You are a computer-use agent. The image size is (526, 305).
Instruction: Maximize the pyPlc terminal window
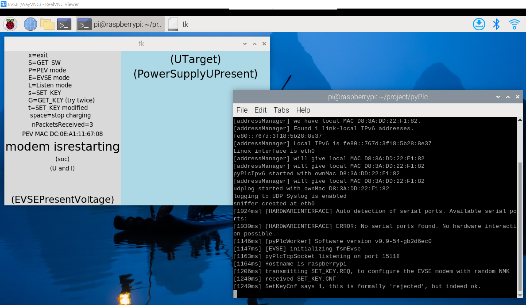(x=508, y=97)
